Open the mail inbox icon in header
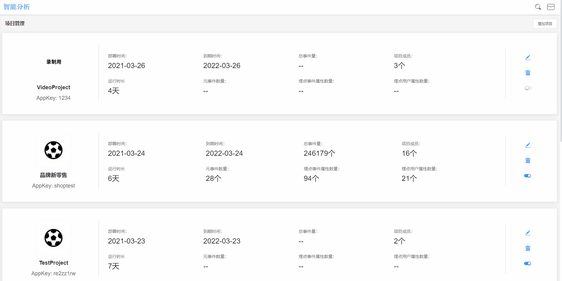This screenshot has height=281, width=562. click(x=551, y=7)
